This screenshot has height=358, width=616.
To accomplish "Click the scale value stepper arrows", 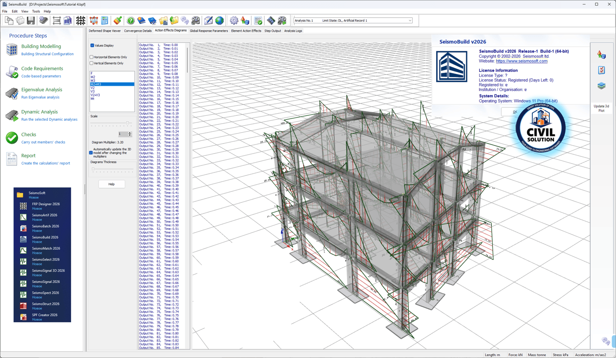I will click(x=130, y=134).
